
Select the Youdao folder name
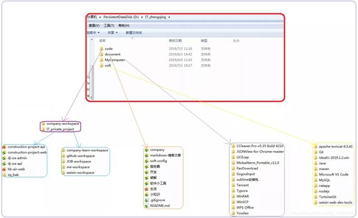(242, 213)
